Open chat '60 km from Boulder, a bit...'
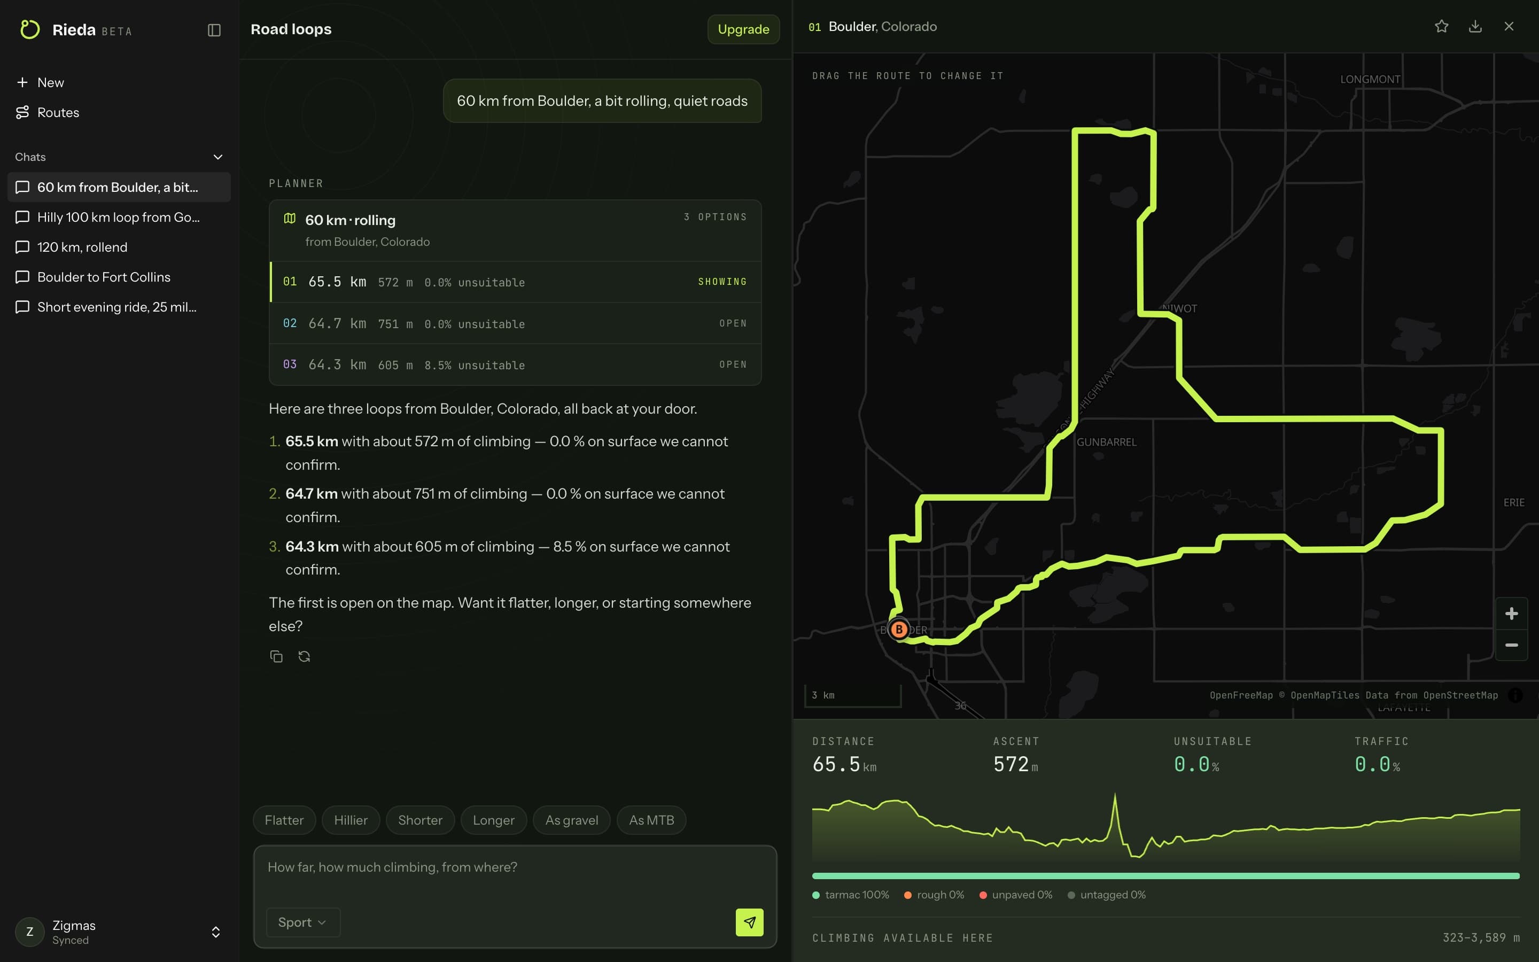 pos(119,187)
